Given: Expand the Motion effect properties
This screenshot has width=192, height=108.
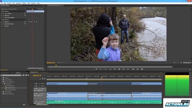Looking at the screenshot, I should [1, 13].
